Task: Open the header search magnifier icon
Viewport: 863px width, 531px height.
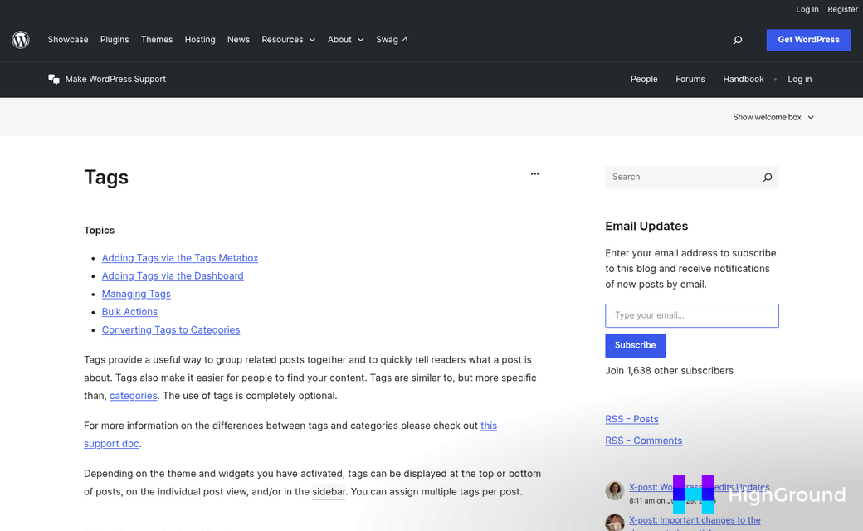Action: [738, 40]
